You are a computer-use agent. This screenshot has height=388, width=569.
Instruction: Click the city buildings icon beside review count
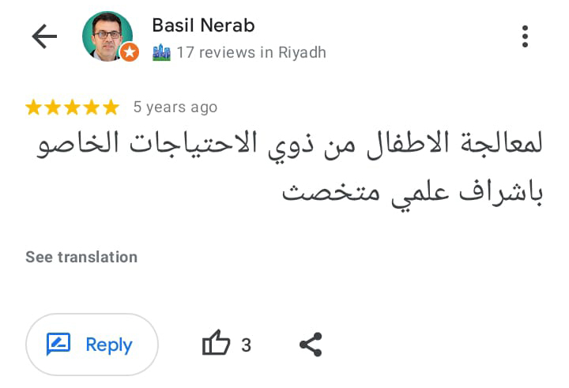[161, 53]
